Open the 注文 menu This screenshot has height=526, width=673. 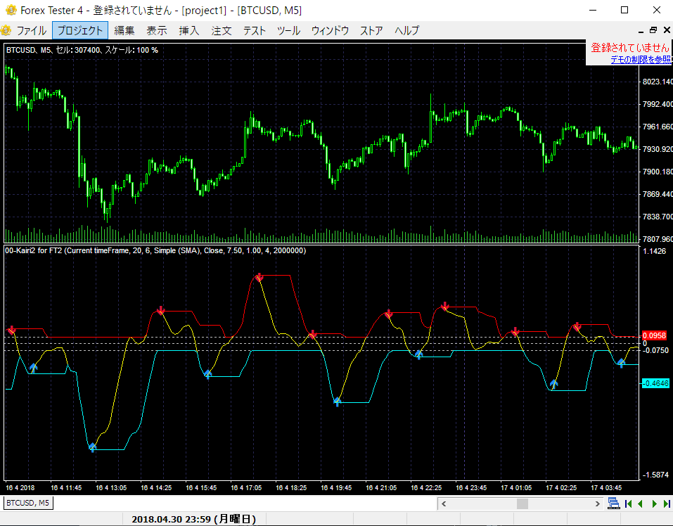click(222, 30)
